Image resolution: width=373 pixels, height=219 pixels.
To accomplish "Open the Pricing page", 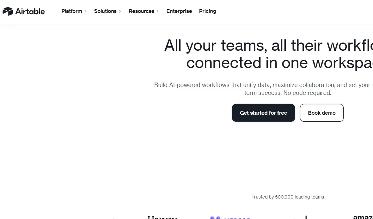I will point(207,11).
